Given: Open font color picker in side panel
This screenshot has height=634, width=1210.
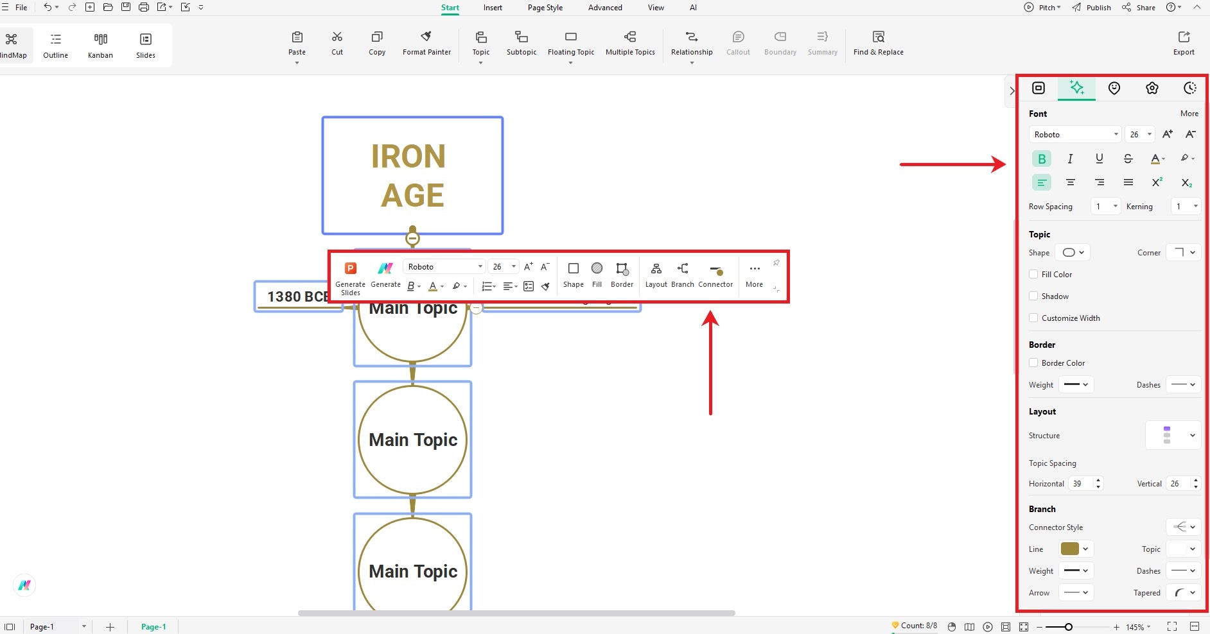Looking at the screenshot, I should point(1157,158).
